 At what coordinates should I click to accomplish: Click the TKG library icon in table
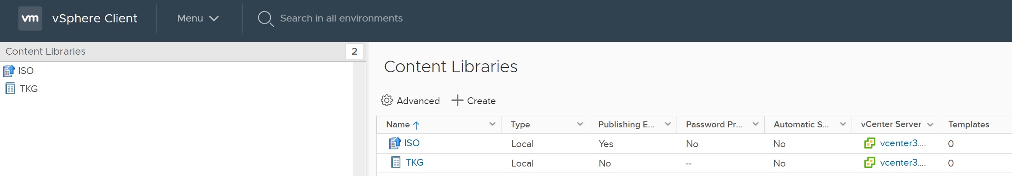pyautogui.click(x=396, y=162)
